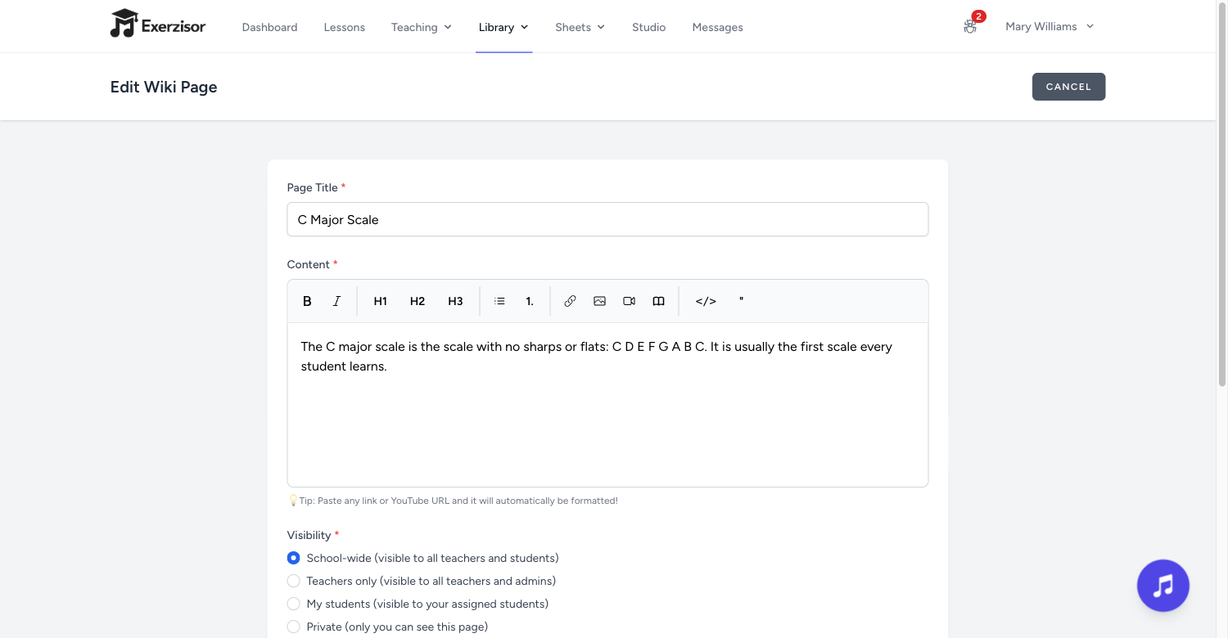Insert an image into content
Image resolution: width=1228 pixels, height=638 pixels.
[599, 301]
